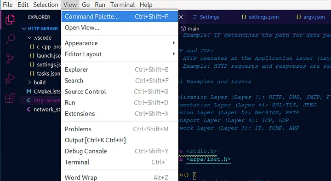The image size is (331, 181).
Task: Open the Explorer activity bar icon
Action: (x=10, y=19)
